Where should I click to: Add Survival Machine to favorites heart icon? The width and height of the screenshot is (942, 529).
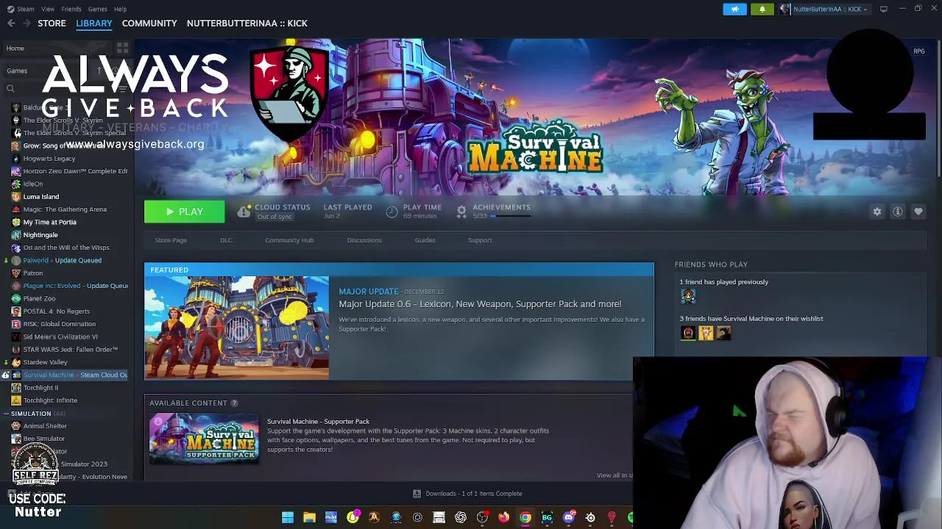click(918, 212)
